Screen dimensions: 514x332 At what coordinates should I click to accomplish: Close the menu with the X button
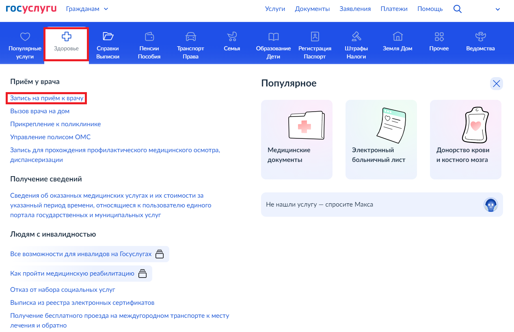(496, 84)
